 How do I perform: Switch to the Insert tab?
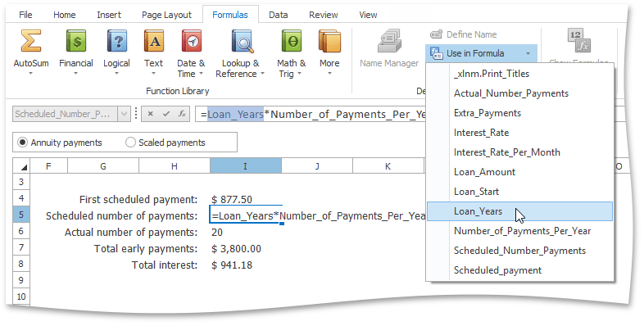coord(109,15)
